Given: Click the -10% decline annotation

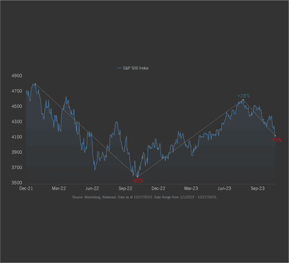Looking at the screenshot, I should pos(276,140).
